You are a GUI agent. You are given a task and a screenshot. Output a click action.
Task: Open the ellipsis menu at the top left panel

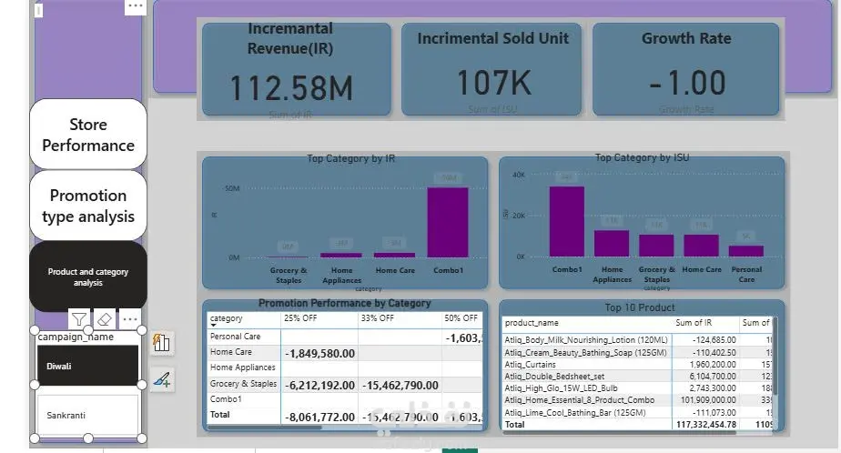click(135, 6)
